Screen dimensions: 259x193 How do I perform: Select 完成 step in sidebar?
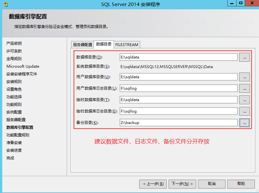(10, 158)
